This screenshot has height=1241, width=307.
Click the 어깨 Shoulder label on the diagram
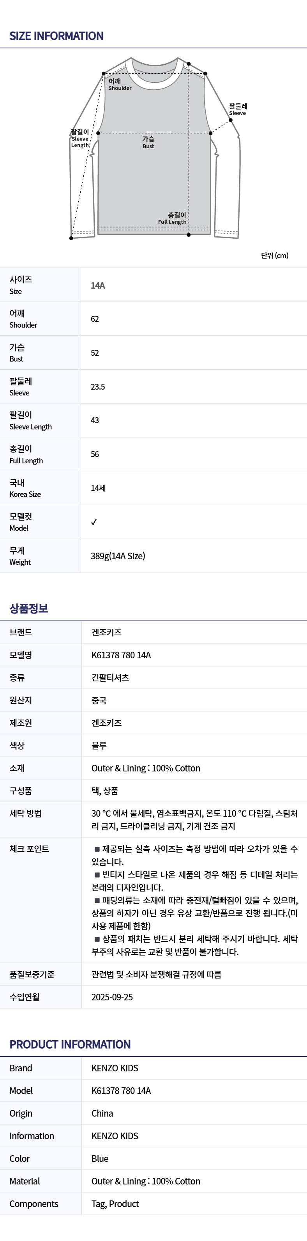[119, 84]
